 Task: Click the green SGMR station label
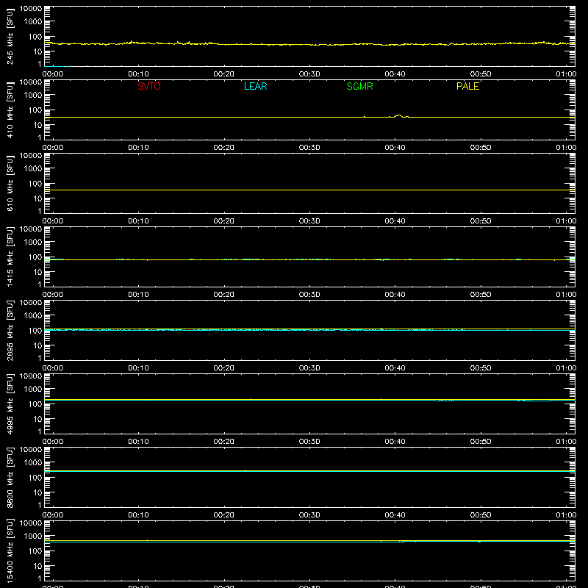[x=359, y=86]
